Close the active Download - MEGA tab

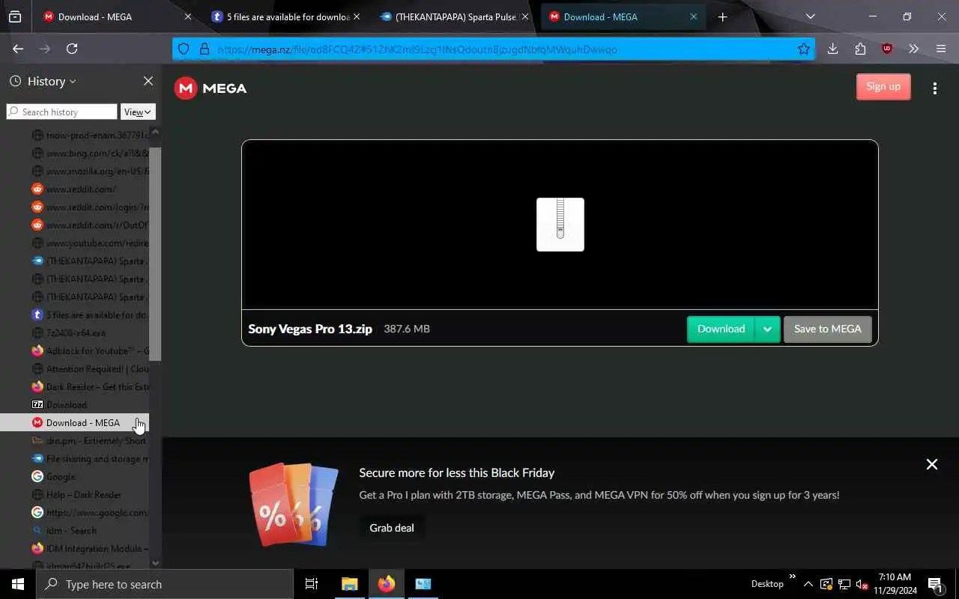[694, 16]
